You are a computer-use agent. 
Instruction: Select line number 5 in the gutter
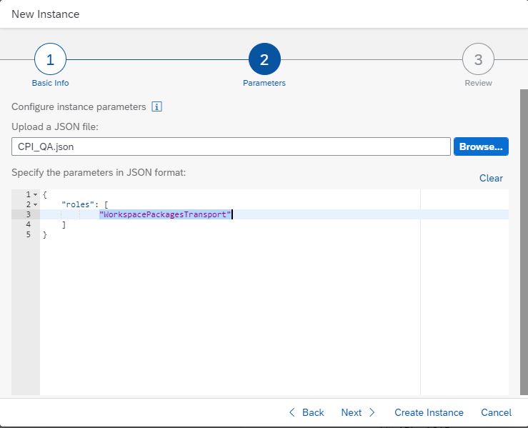29,234
